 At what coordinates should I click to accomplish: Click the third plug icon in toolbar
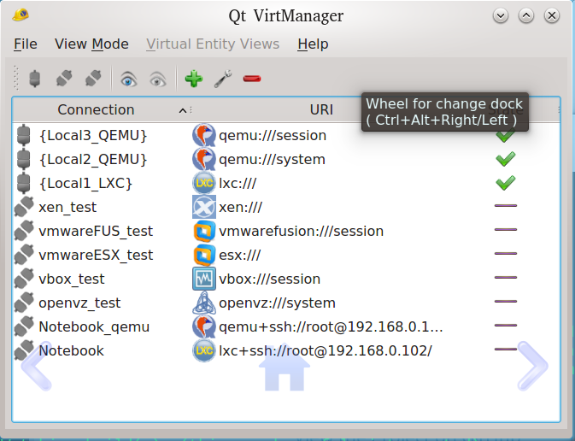click(93, 79)
